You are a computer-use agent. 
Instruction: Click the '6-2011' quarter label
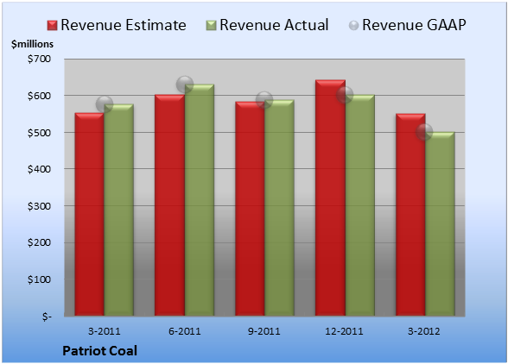click(185, 331)
